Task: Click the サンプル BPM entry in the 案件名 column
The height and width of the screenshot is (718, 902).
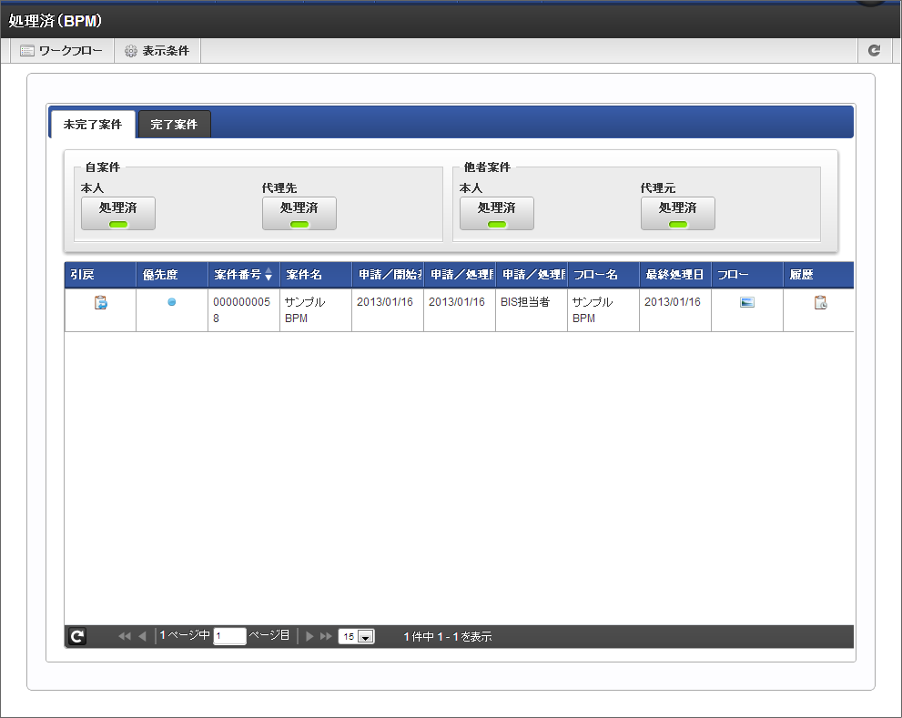Action: [304, 310]
